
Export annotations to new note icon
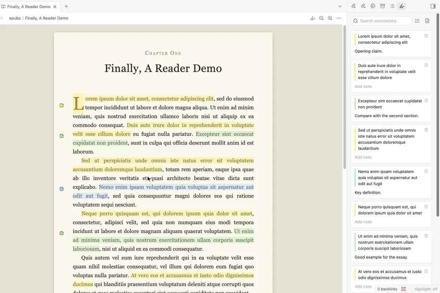tap(427, 21)
